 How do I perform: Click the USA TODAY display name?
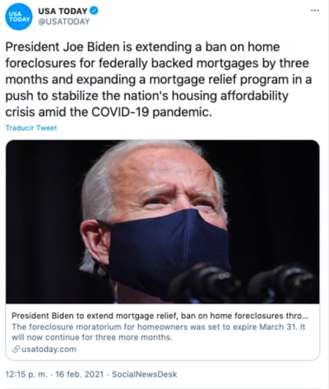(x=63, y=11)
